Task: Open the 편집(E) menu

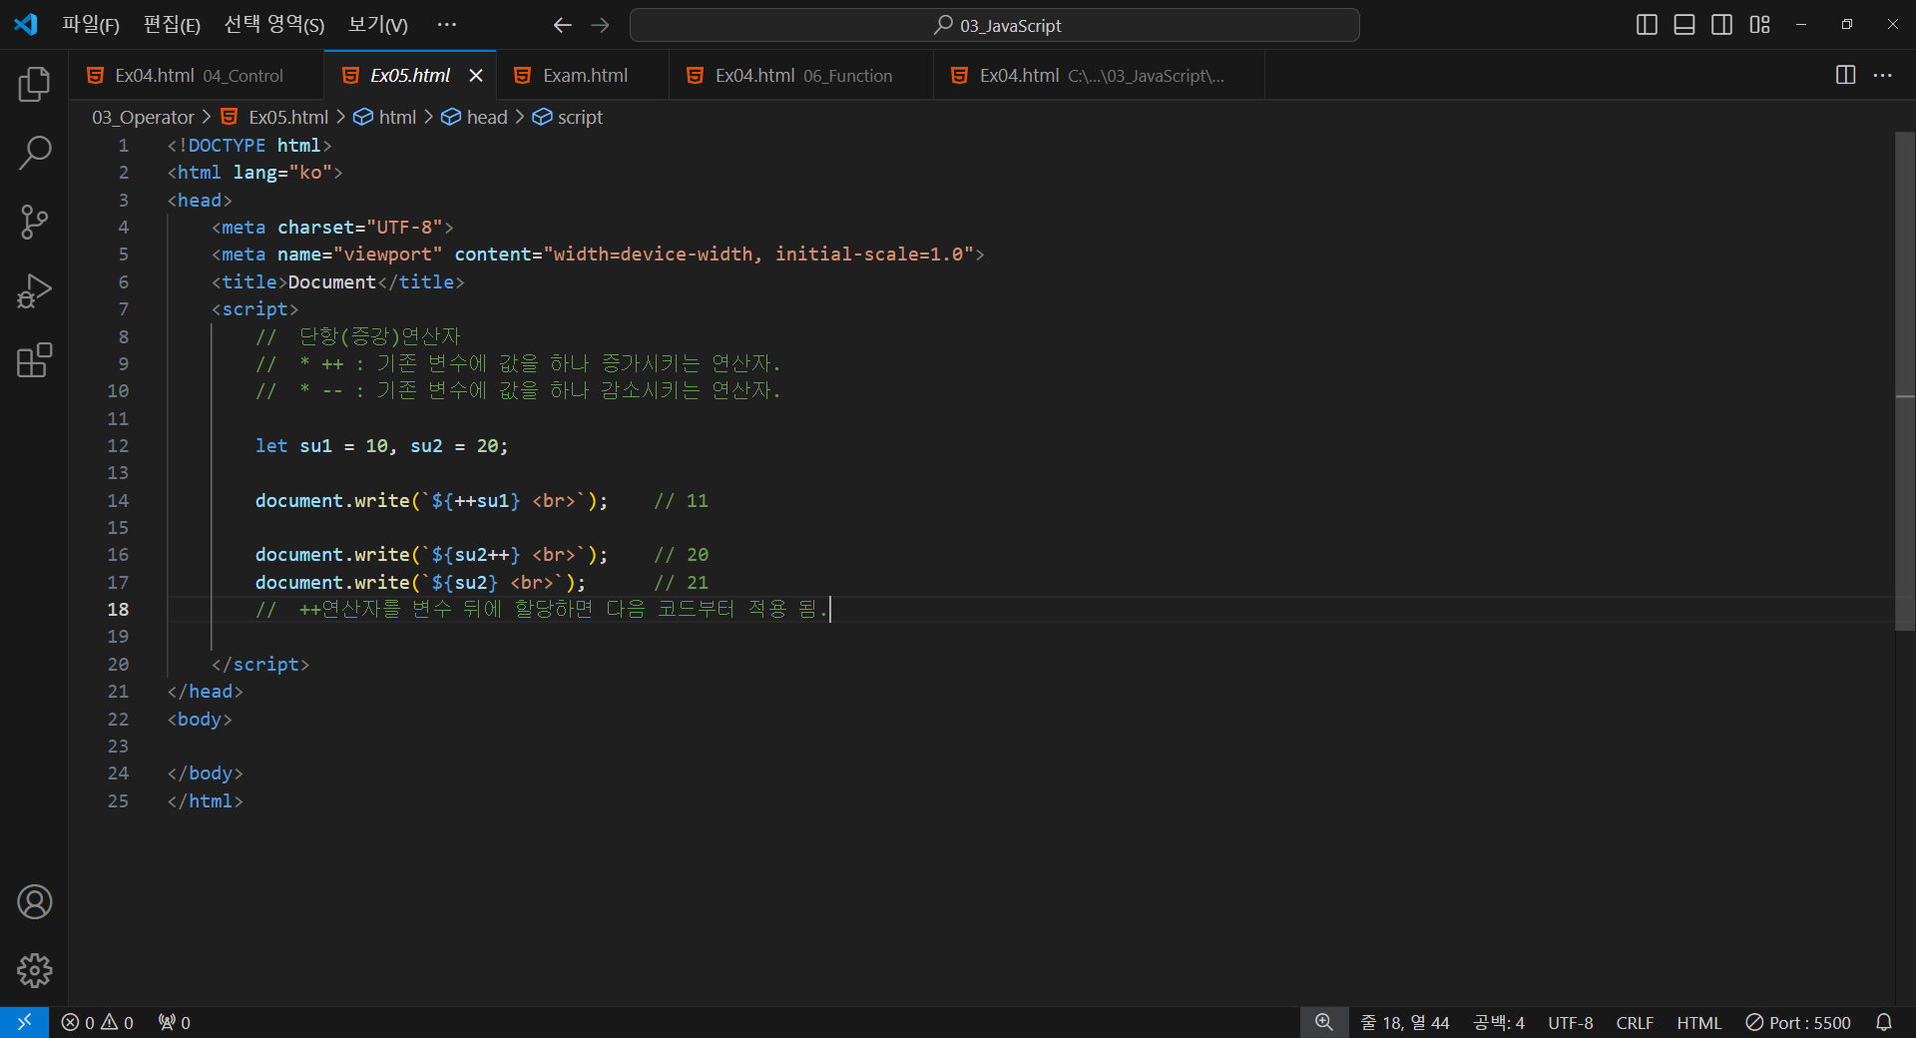Action: [172, 25]
